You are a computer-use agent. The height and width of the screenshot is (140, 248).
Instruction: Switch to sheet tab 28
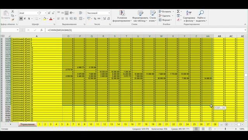tap(215, 124)
